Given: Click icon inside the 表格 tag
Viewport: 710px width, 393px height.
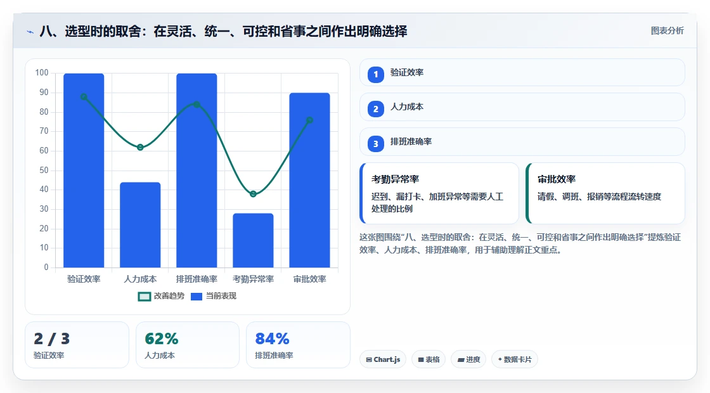Looking at the screenshot, I should pos(421,360).
